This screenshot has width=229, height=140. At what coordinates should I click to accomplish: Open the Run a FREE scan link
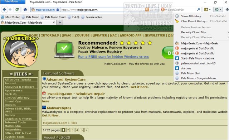point(113,57)
